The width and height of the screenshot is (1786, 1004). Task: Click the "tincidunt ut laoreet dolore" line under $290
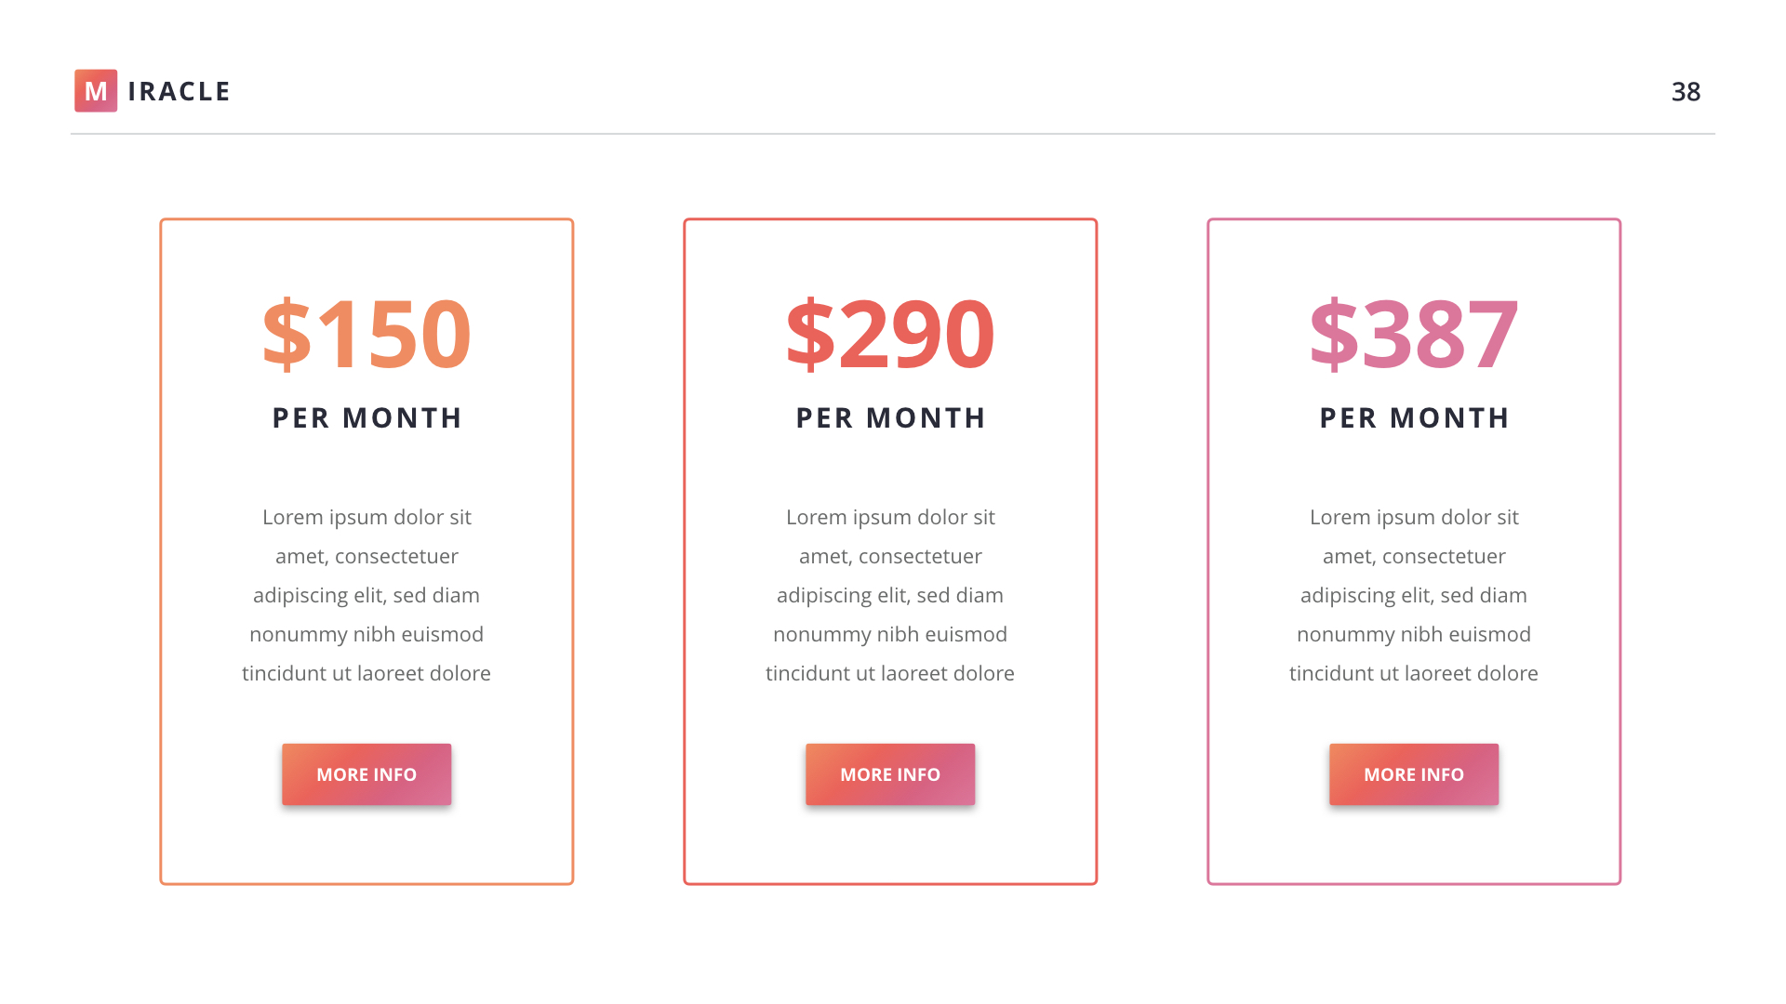click(x=890, y=673)
